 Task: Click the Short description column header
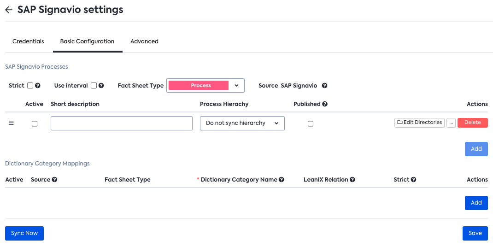75,104
